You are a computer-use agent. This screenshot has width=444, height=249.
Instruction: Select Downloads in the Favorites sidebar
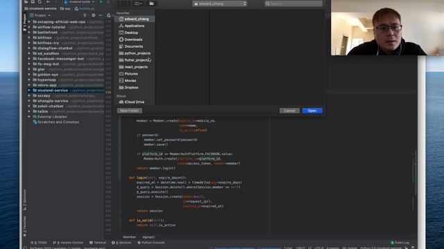(133, 39)
